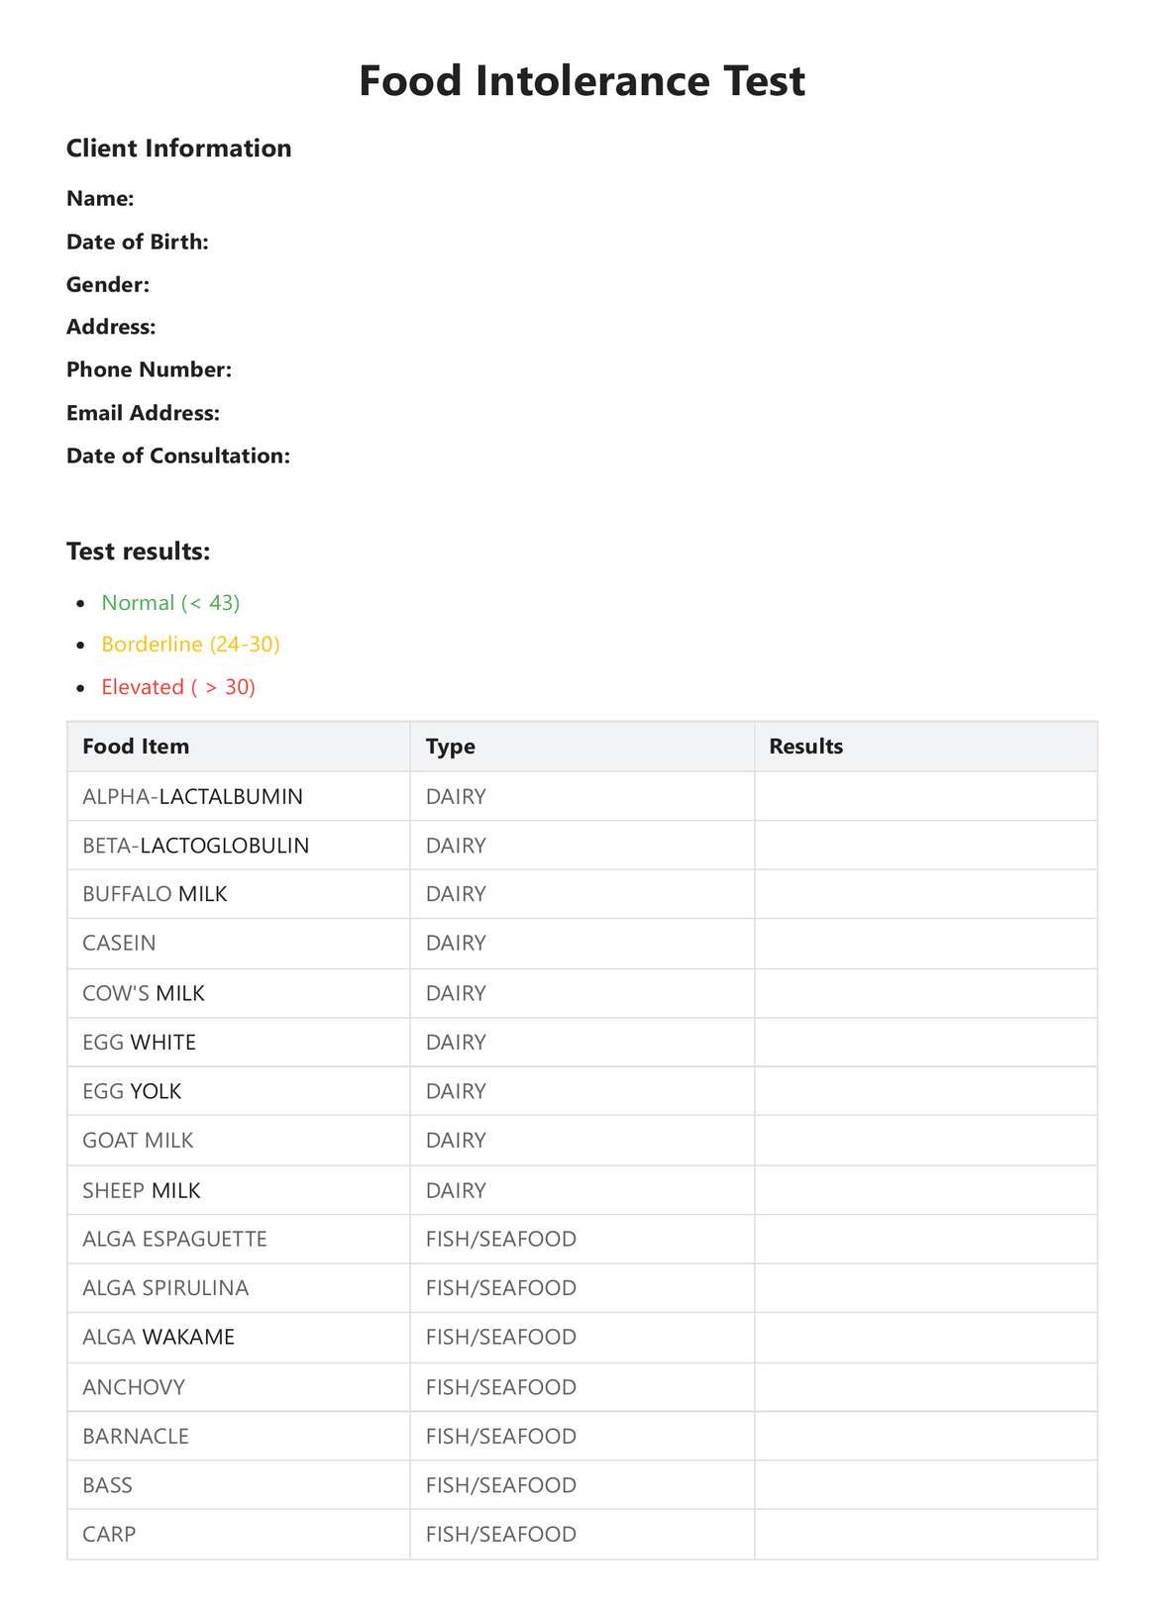Click the green Normal (< 43) legend text

coord(170,602)
